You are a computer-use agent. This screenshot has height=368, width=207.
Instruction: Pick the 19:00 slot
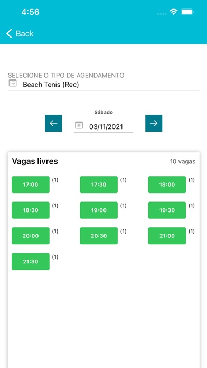[99, 210]
